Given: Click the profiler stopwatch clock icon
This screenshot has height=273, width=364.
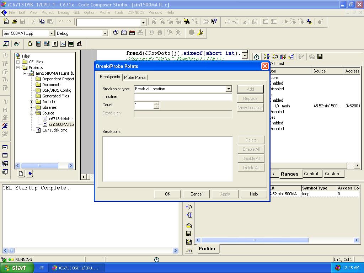Looking at the screenshot, I should tap(257, 57).
